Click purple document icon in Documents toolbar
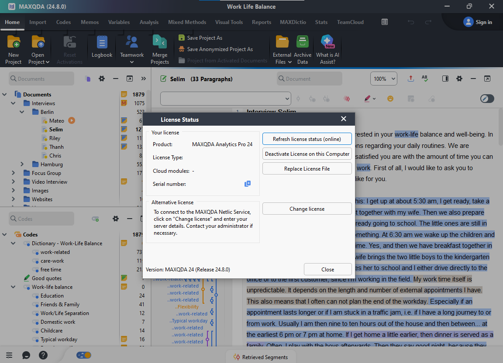 [x=88, y=79]
